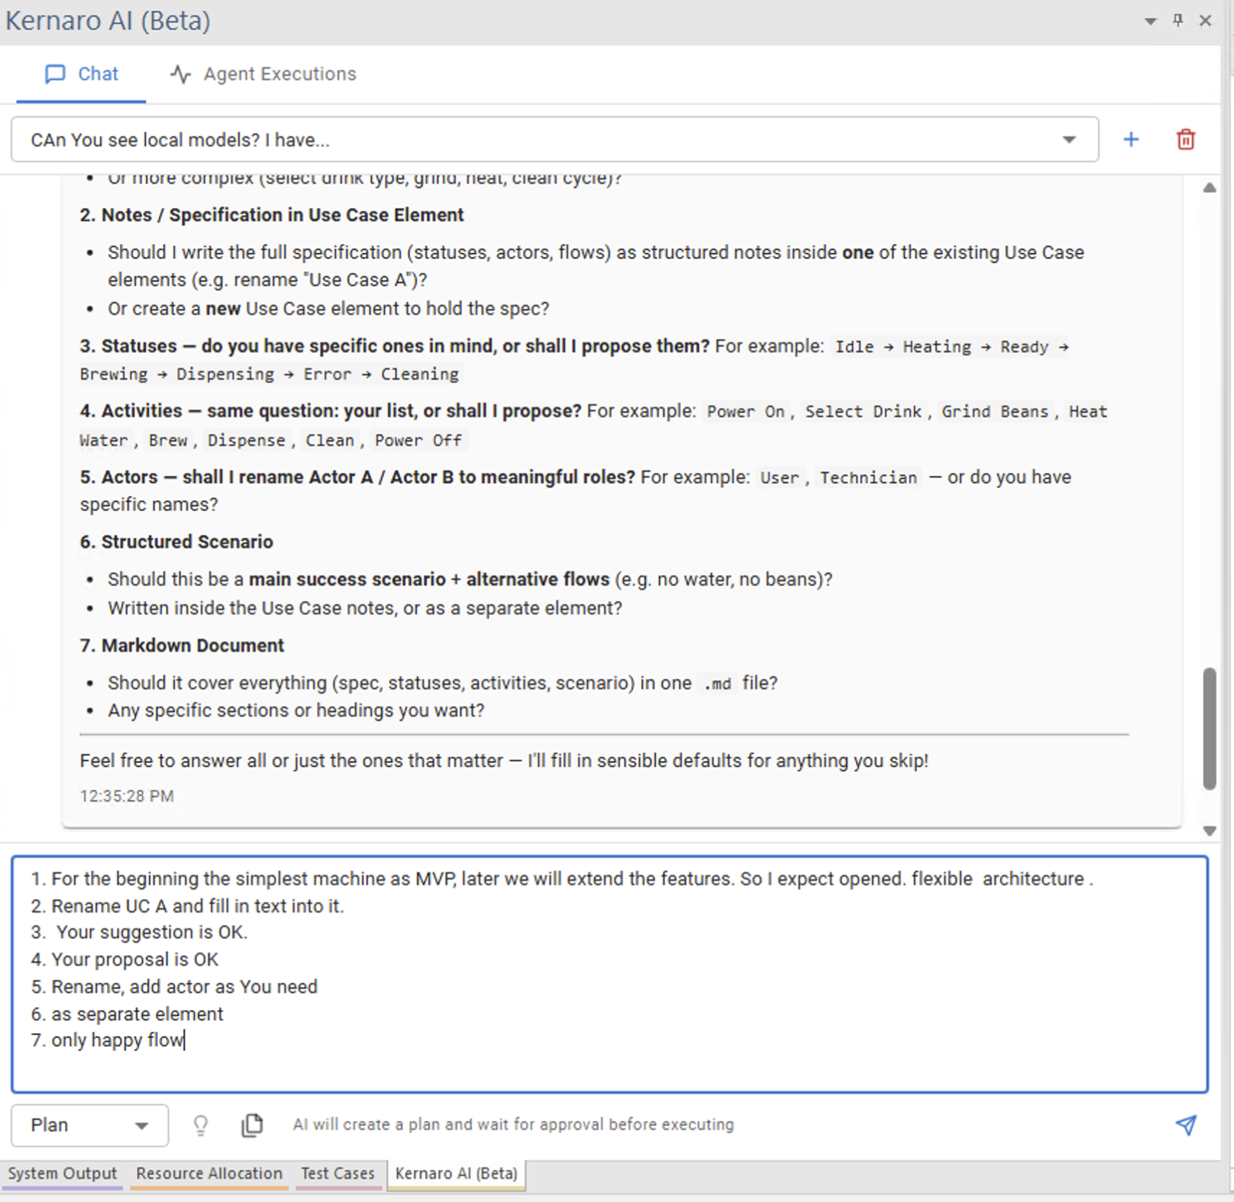Screen dimensions: 1234x1202
Task: Delete the conversation with the red trash icon
Action: coord(1186,139)
